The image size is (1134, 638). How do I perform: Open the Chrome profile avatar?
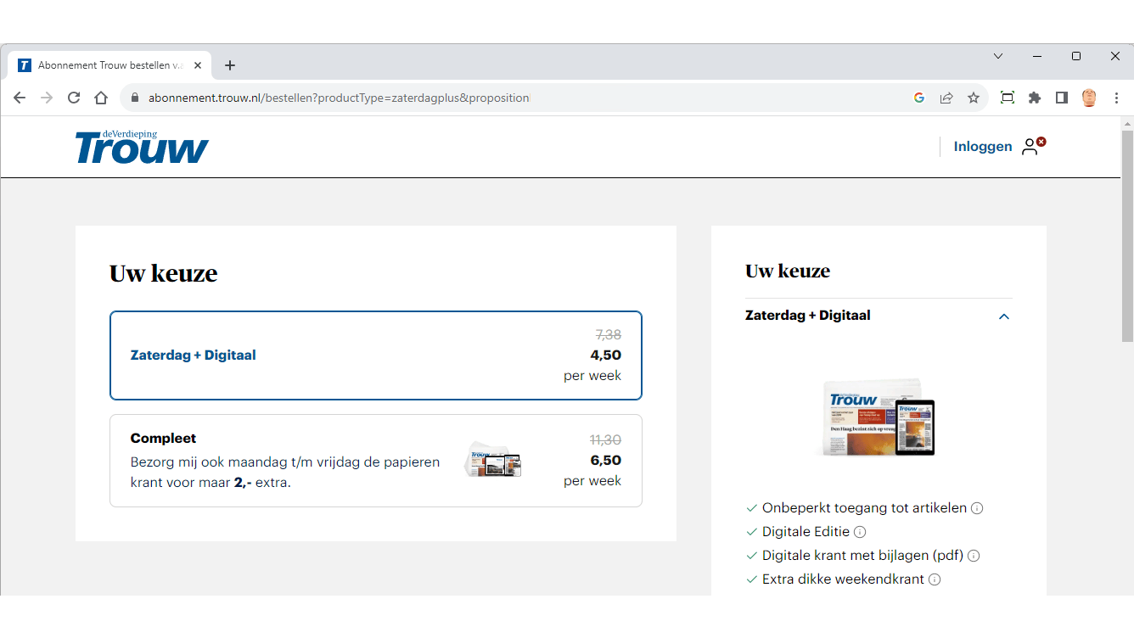click(1089, 98)
